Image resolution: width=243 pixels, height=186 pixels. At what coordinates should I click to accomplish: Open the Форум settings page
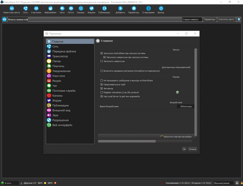[70, 100]
